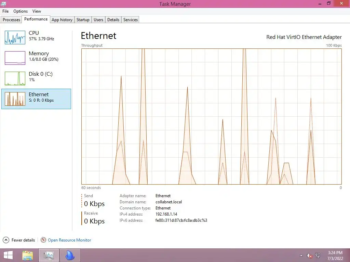Go to the Users tab
This screenshot has width=350, height=262.
pyautogui.click(x=98, y=19)
